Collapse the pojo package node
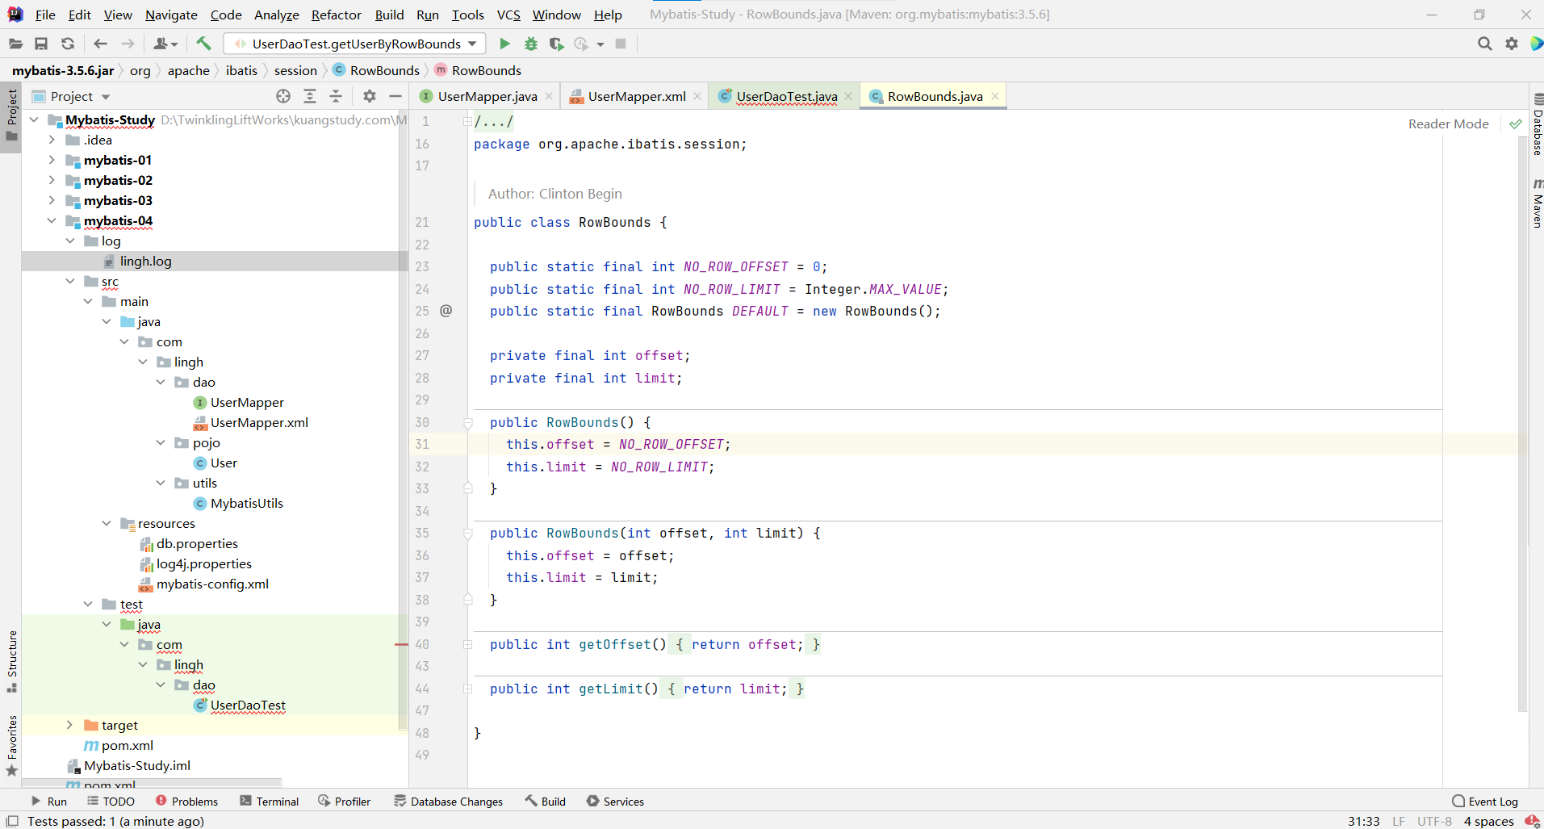1544x829 pixels. pyautogui.click(x=161, y=442)
